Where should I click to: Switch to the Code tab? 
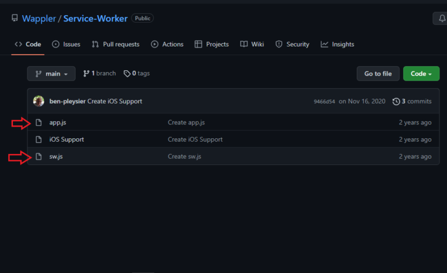pyautogui.click(x=28, y=44)
